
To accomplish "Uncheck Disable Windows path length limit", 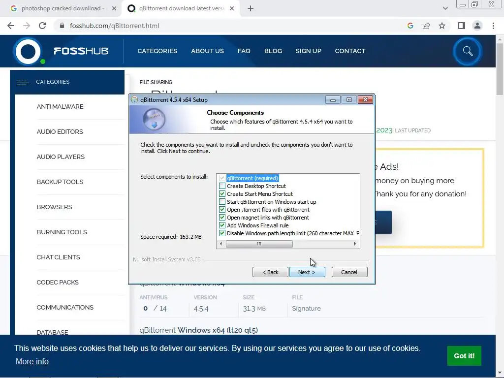I will coord(222,233).
